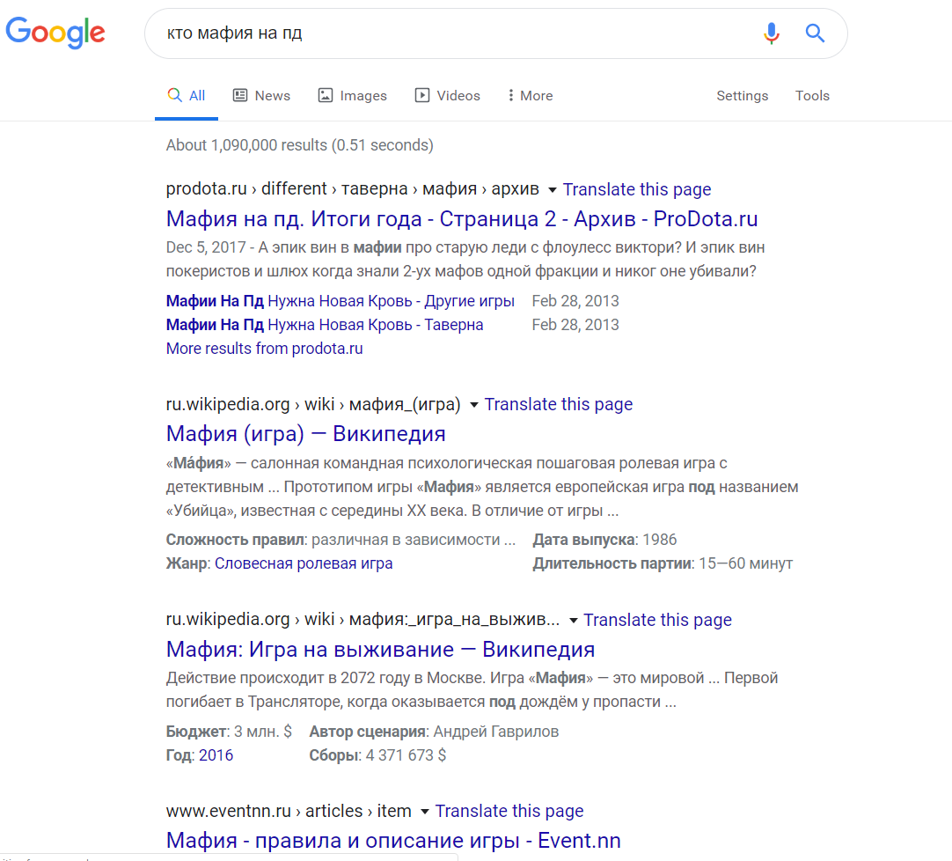Activate voice search via the microphone icon
The height and width of the screenshot is (861, 952).
(x=772, y=33)
